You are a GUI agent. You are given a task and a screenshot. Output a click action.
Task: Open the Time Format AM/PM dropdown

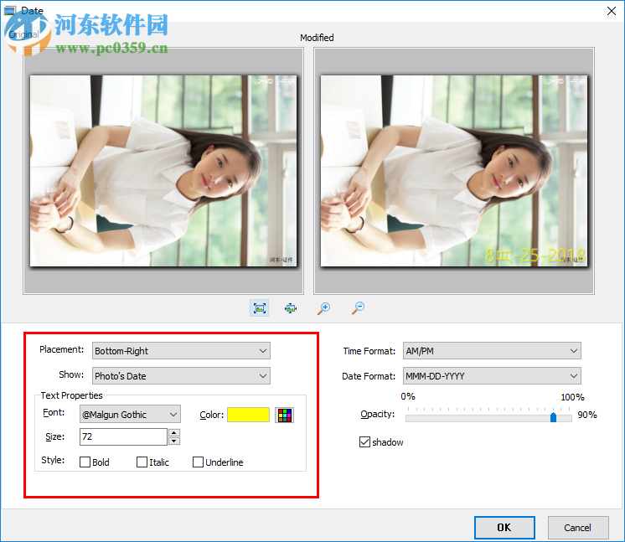click(x=492, y=351)
